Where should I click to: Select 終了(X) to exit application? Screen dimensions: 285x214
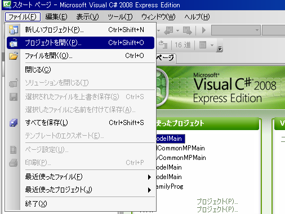(x=81, y=204)
